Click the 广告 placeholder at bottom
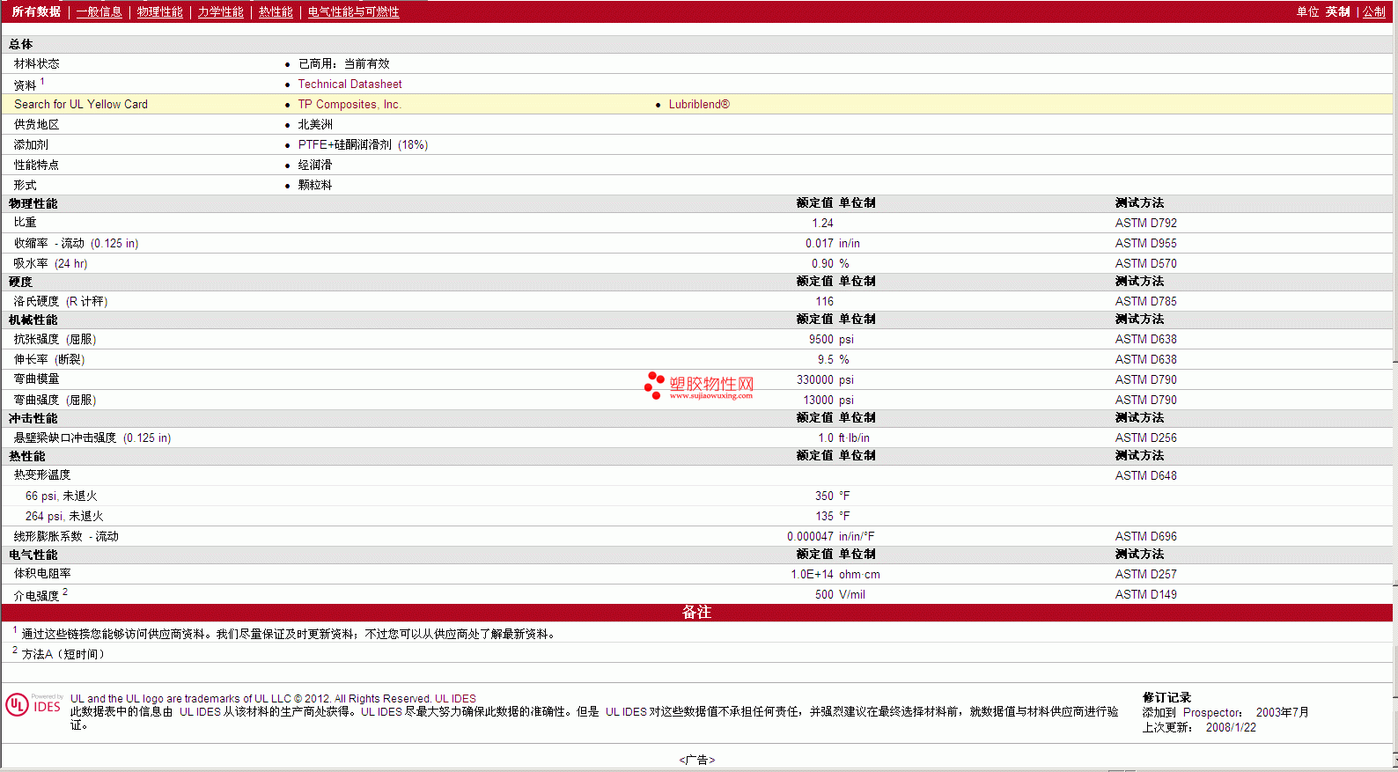The image size is (1398, 772). tap(697, 760)
